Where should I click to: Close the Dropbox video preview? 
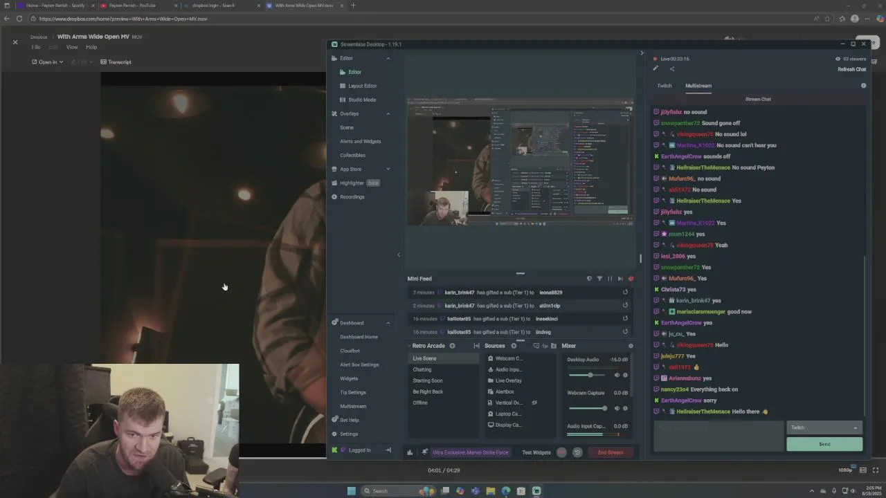pyautogui.click(x=15, y=42)
